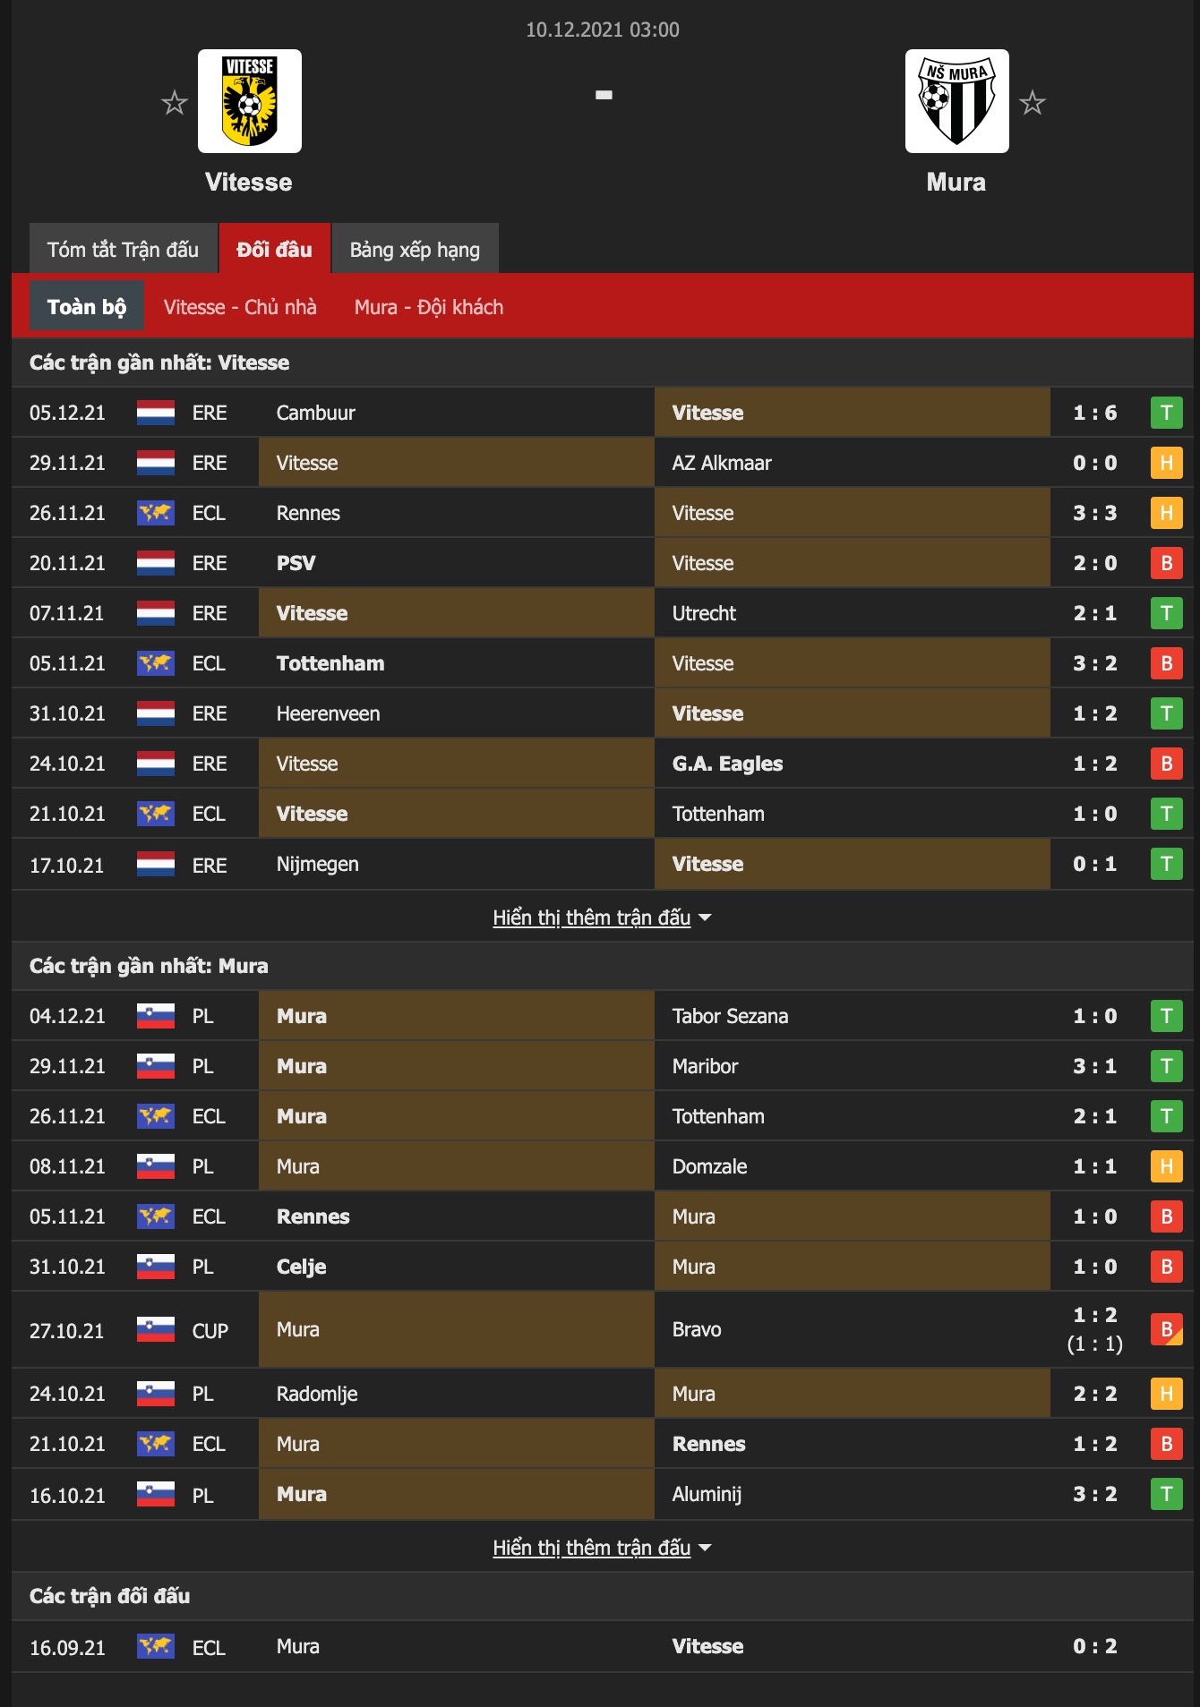Screen dimensions: 1200x1707
Task: Open Maribor team link
Action: click(706, 1066)
